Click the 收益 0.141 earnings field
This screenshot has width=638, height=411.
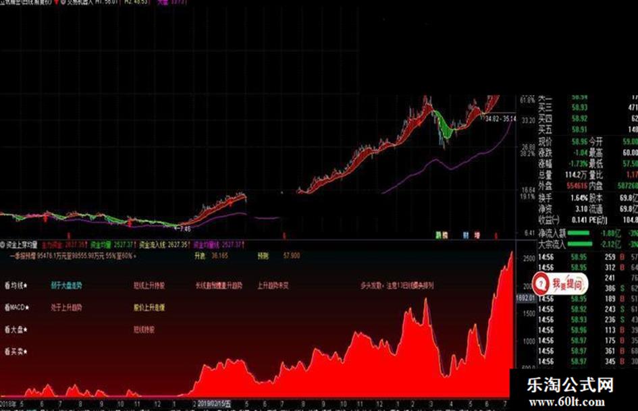tap(563, 220)
